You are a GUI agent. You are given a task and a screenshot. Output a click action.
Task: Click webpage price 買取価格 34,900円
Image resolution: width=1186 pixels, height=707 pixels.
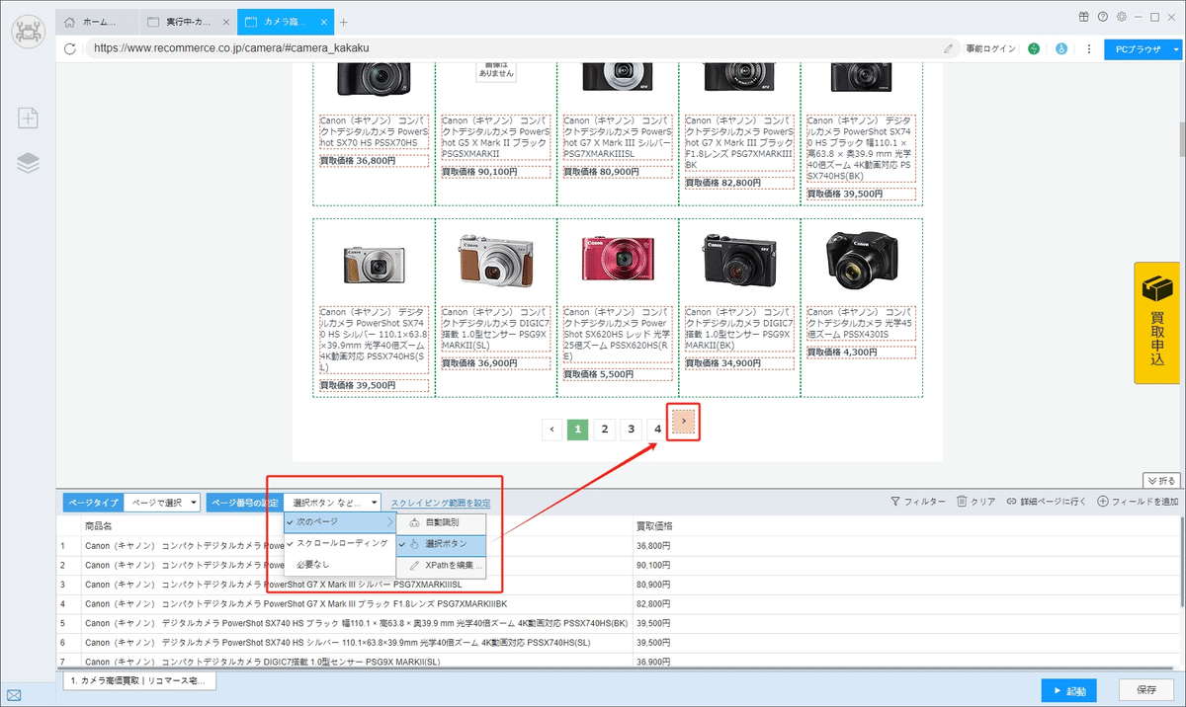pyautogui.click(x=739, y=362)
